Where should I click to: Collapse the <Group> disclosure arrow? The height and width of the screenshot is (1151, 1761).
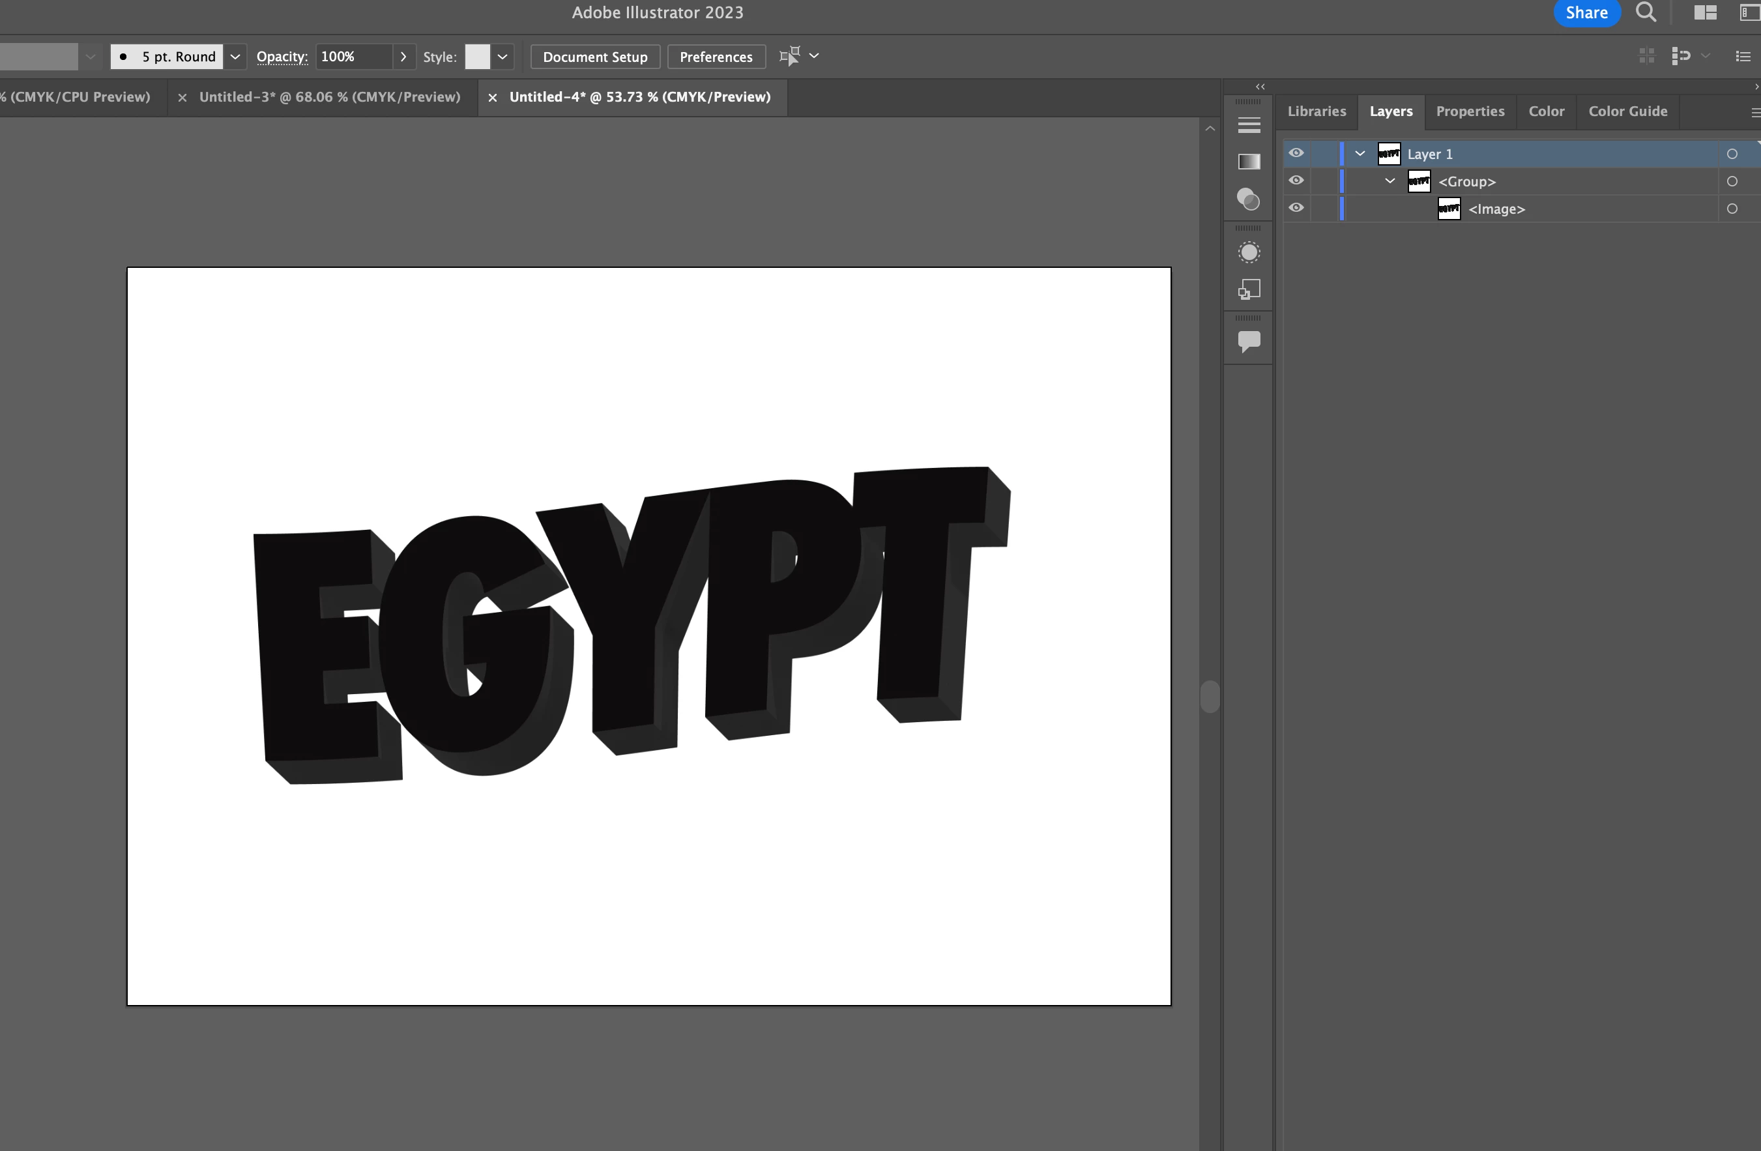point(1390,181)
